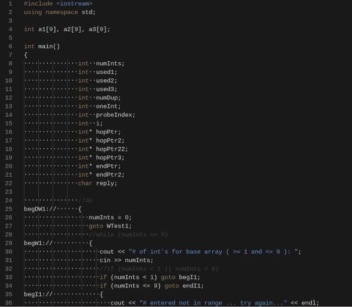Click "goto endI1;" on line 34
This screenshot has height=307, width=352.
click(x=184, y=286)
